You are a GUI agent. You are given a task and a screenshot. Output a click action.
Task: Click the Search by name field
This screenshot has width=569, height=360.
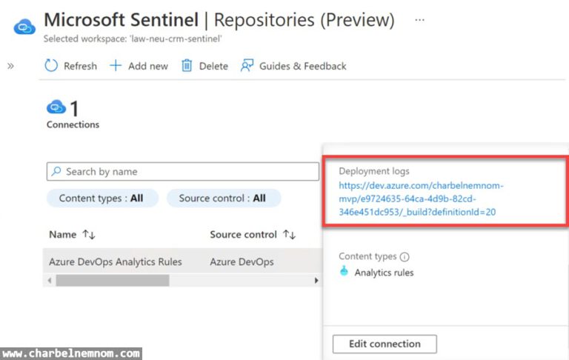click(x=183, y=171)
